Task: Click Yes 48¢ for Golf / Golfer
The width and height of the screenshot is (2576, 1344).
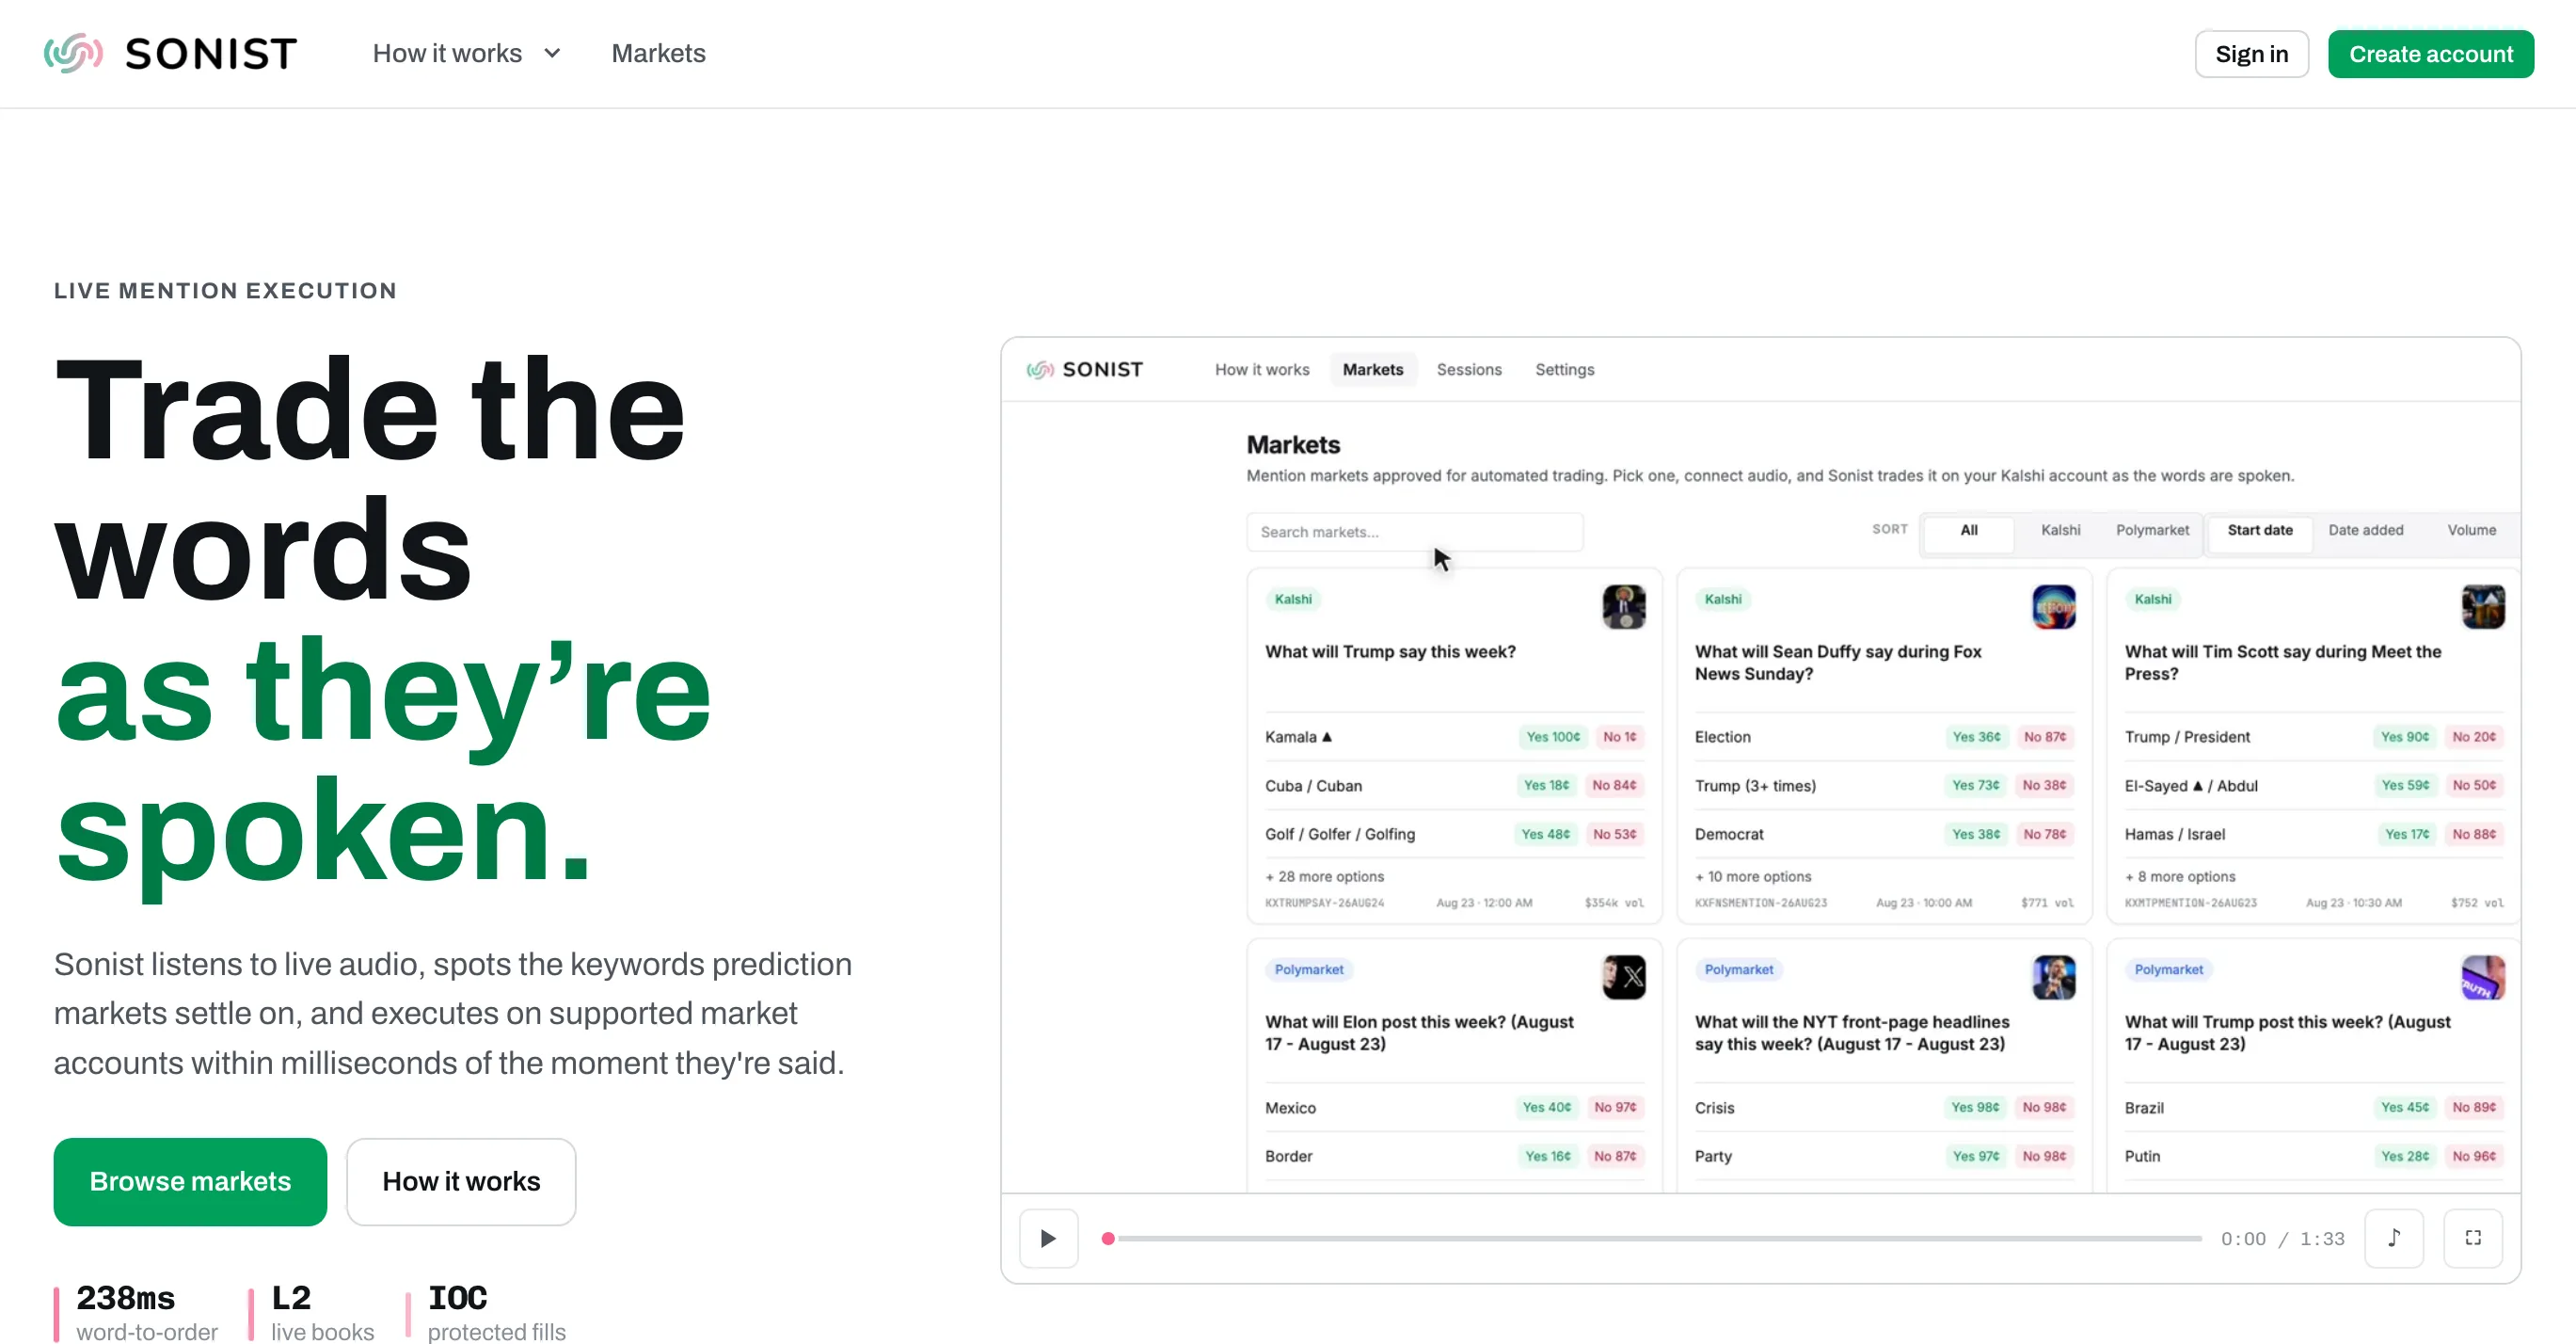Action: pos(1545,834)
